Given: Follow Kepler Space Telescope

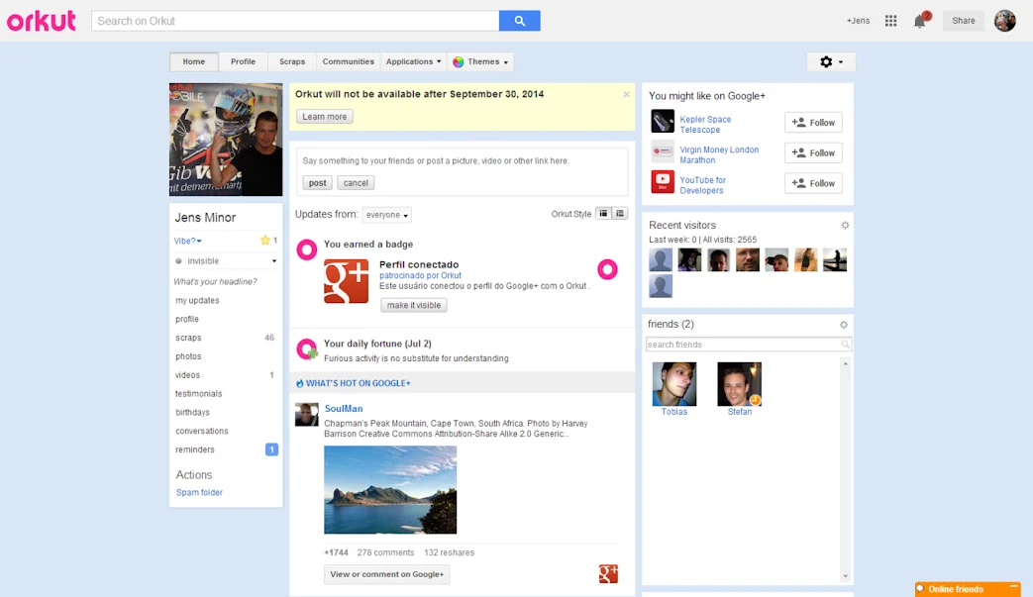Looking at the screenshot, I should pyautogui.click(x=813, y=123).
